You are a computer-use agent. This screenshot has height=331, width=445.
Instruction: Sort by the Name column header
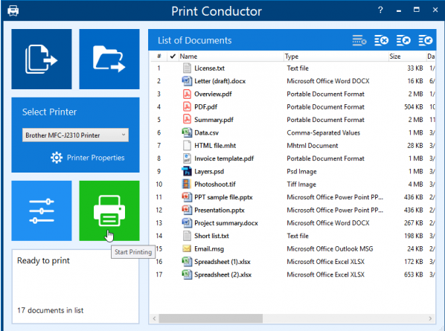[x=231, y=57]
